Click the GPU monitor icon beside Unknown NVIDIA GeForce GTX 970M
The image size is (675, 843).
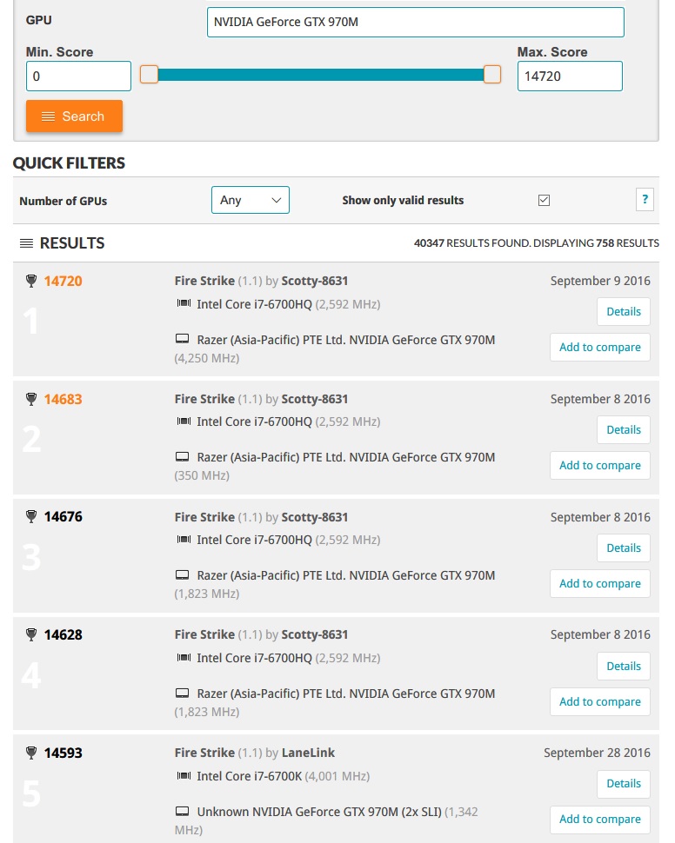point(183,811)
